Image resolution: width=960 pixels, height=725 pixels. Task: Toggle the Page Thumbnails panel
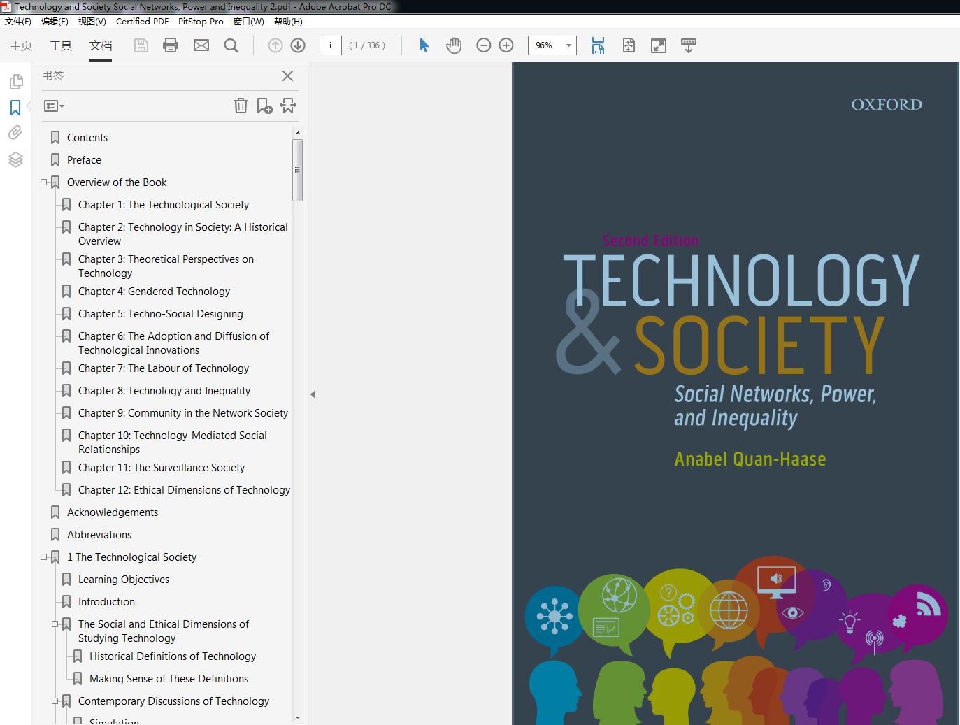(x=15, y=82)
